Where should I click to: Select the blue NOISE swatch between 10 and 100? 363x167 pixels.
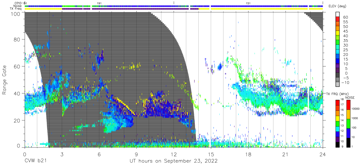348,133
